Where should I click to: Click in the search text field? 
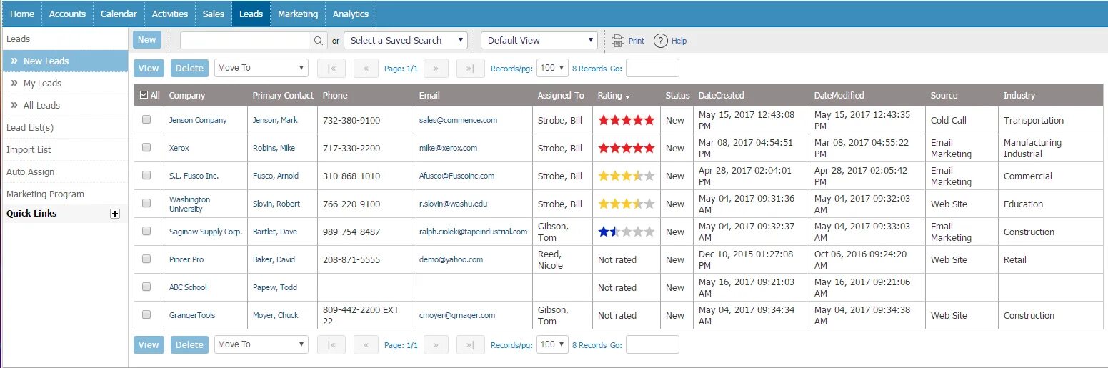pyautogui.click(x=245, y=41)
